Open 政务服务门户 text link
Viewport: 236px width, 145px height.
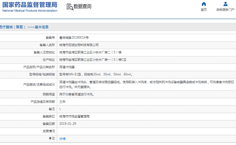pos(225,10)
